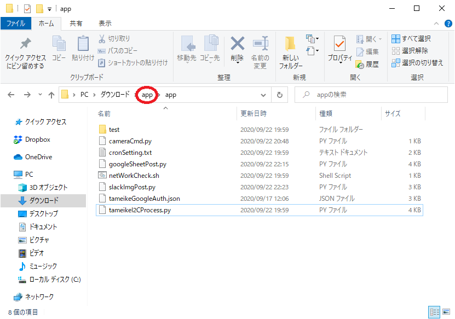Image resolution: width=455 pixels, height=319 pixels.
Task: Open the 表示 ribbon tab
Action: [105, 24]
